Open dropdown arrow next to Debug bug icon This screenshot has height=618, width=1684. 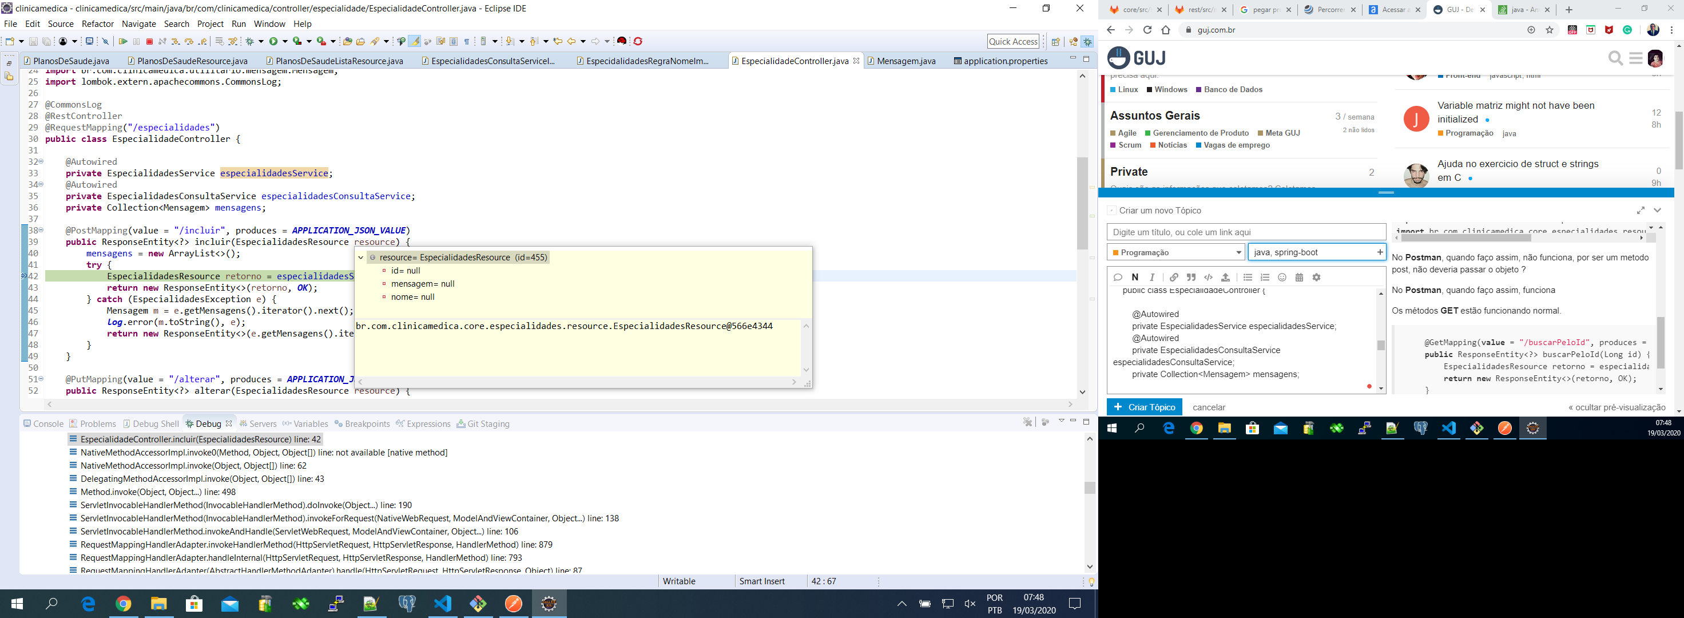click(261, 41)
